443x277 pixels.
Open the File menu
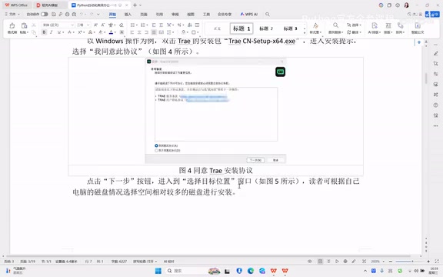point(12,14)
